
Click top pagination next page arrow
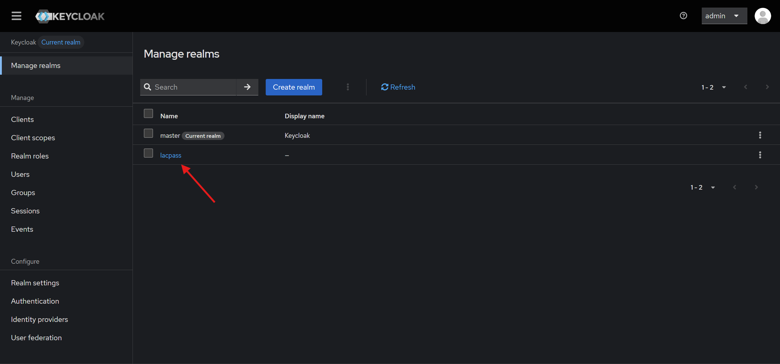coord(767,87)
